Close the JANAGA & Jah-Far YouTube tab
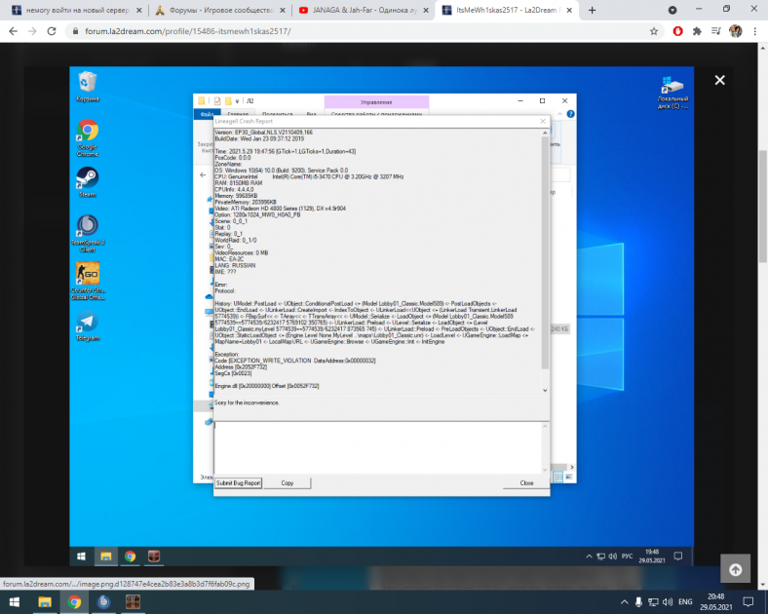Viewport: 768px width, 614px height. point(426,10)
